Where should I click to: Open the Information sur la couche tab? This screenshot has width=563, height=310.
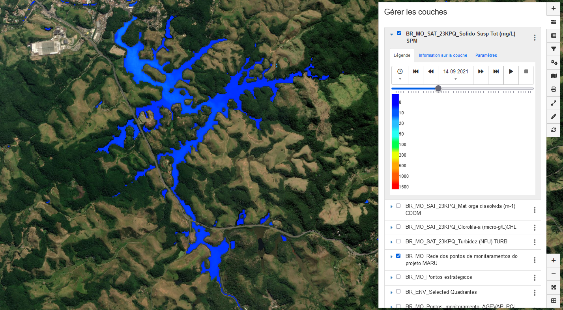[443, 56]
